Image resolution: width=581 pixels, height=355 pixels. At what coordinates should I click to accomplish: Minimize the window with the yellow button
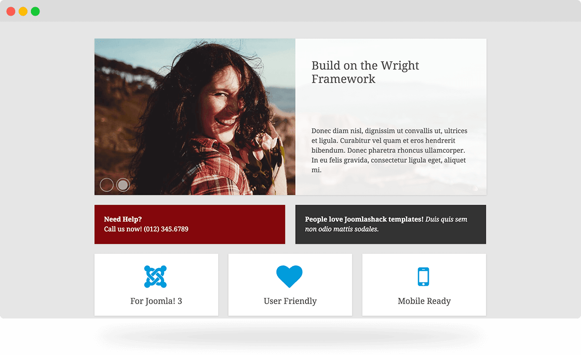tap(23, 11)
